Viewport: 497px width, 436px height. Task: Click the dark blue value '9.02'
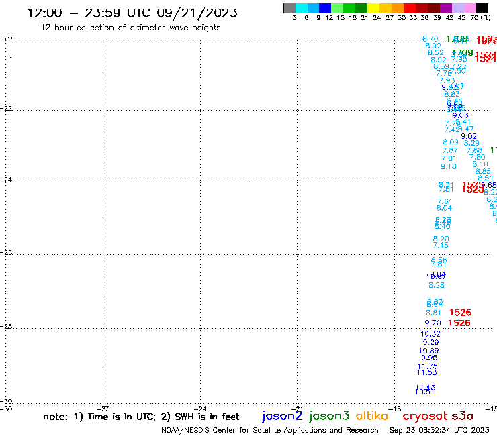coord(469,136)
